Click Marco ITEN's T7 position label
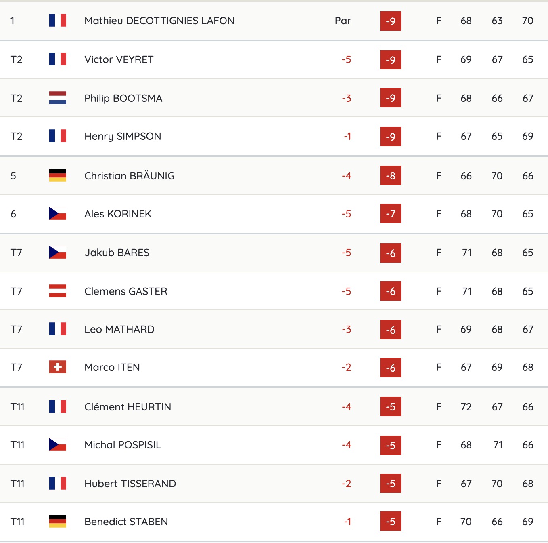This screenshot has height=543, width=548. (x=17, y=367)
